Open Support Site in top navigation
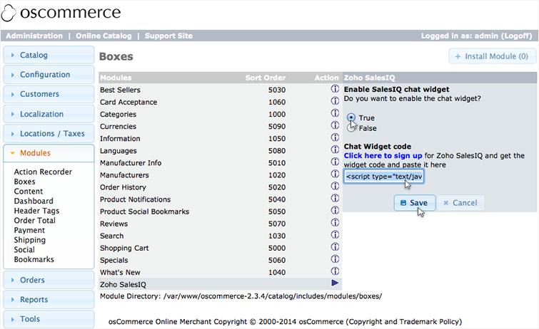 tap(168, 36)
